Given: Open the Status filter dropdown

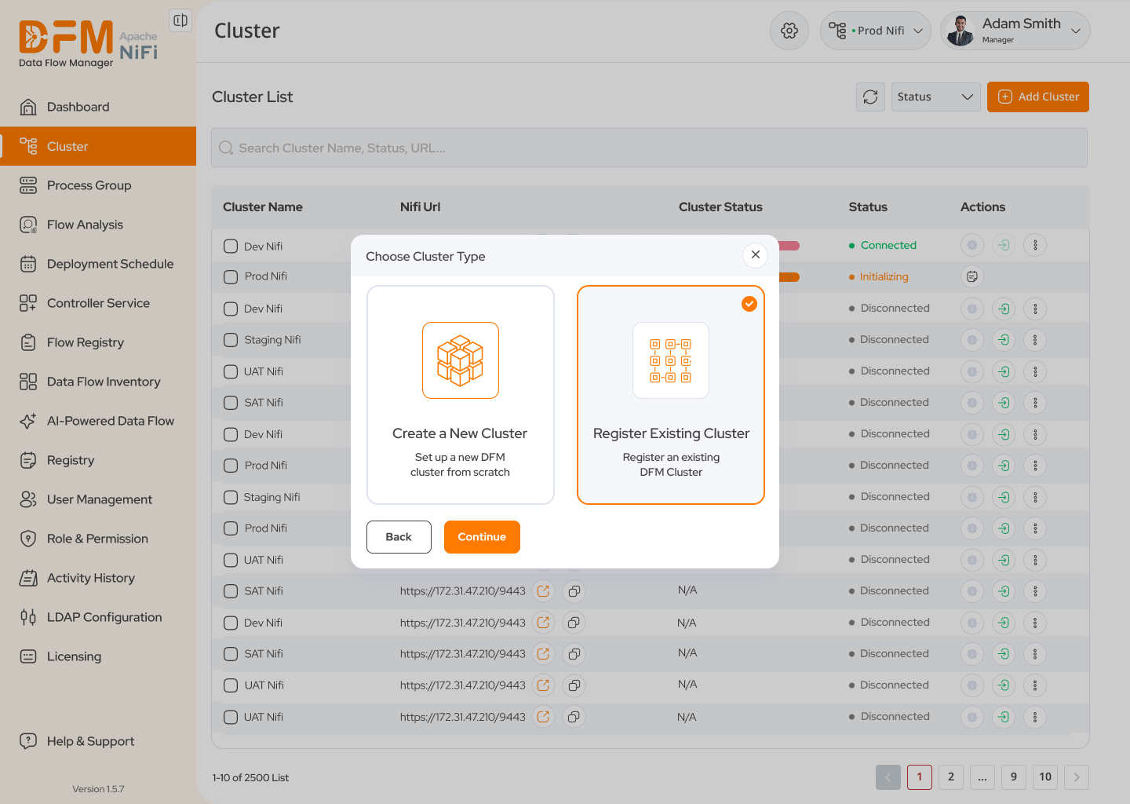Looking at the screenshot, I should [x=936, y=97].
